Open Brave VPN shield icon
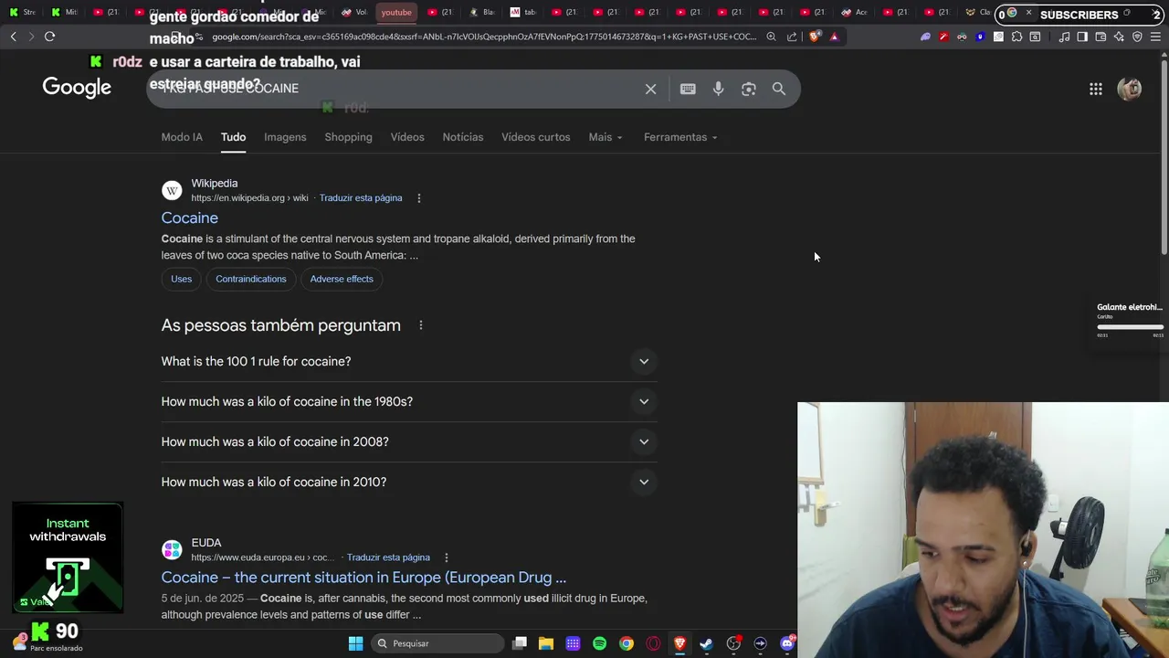This screenshot has width=1169, height=658. pos(1137,37)
